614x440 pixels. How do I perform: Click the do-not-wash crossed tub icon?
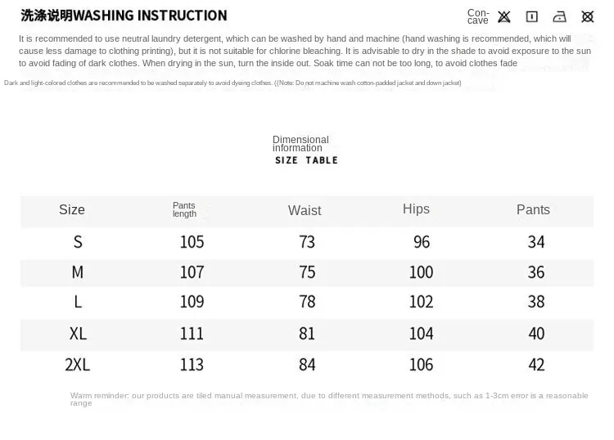click(504, 17)
